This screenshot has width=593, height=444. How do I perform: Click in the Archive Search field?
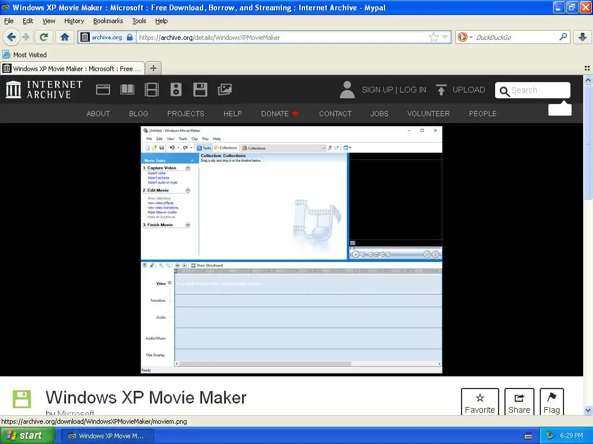(533, 90)
